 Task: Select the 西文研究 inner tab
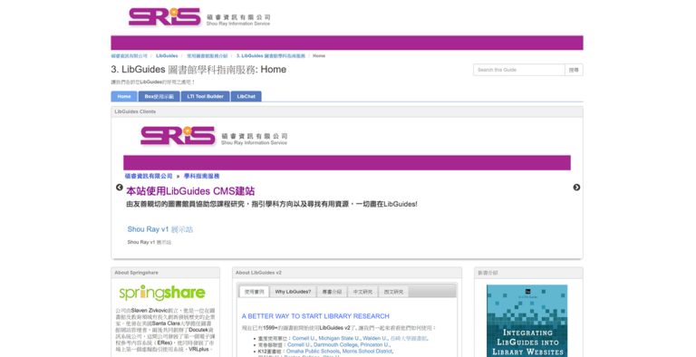point(393,292)
